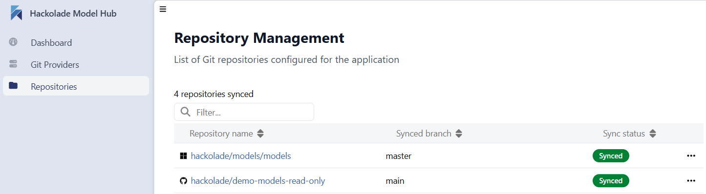Click Synced badge for hackolade/models/models

click(x=611, y=156)
